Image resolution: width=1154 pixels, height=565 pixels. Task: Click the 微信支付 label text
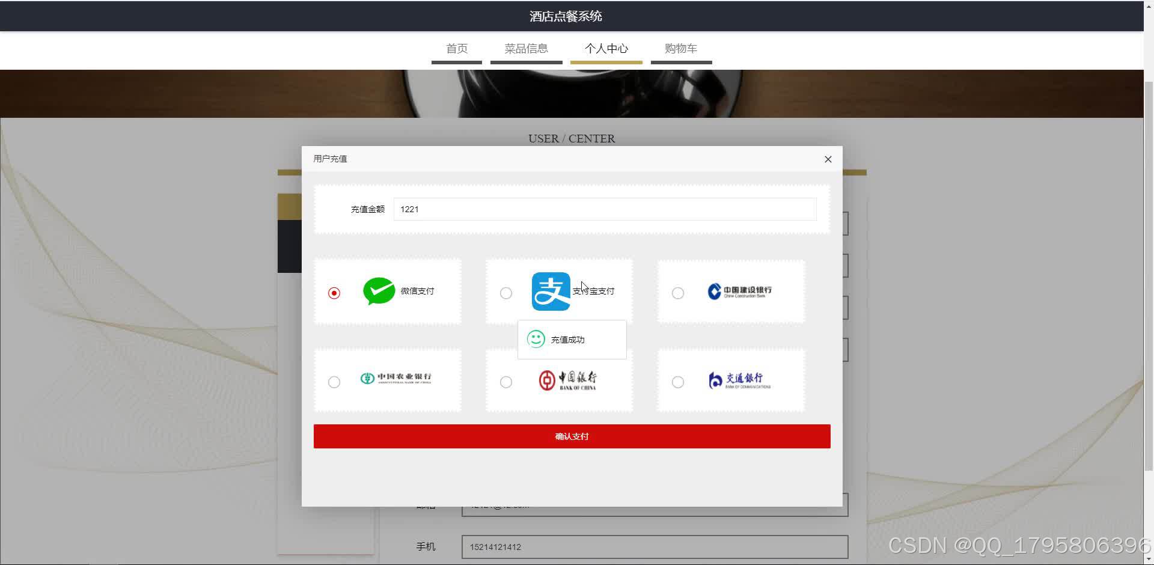click(417, 291)
